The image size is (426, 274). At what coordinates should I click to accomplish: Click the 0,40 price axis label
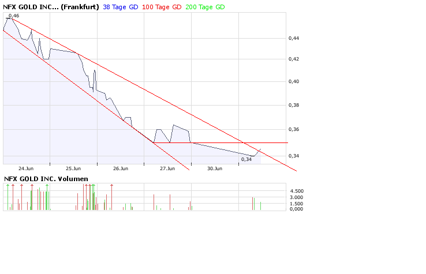[294, 81]
